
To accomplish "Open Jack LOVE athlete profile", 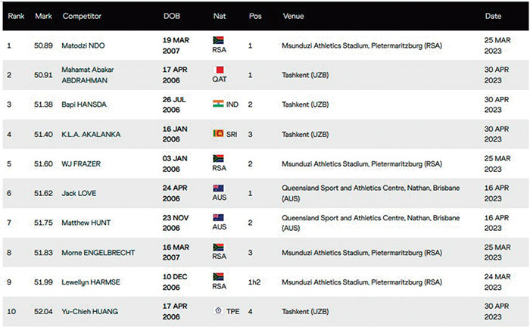I will (x=81, y=194).
